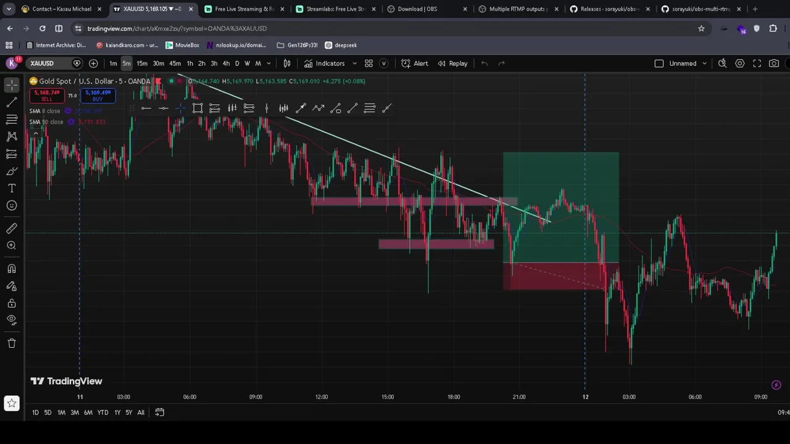Activate the zoom in tool

coord(12,245)
